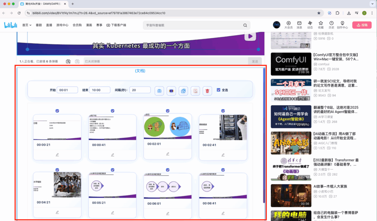
Task: Toggle the checkbox above the 00:04:21 thumbnail
Action: 57,170
